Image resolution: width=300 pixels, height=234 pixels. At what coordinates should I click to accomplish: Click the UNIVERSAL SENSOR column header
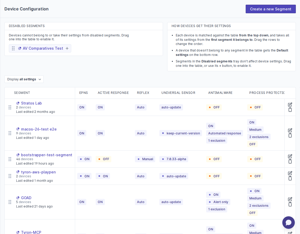tap(178, 93)
